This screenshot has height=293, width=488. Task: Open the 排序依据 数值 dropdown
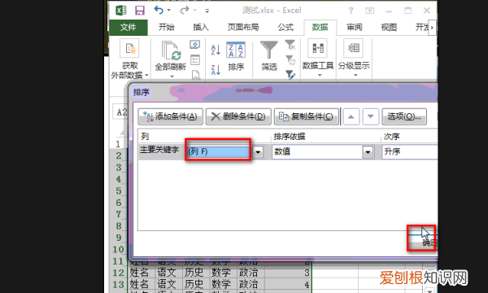pos(368,152)
